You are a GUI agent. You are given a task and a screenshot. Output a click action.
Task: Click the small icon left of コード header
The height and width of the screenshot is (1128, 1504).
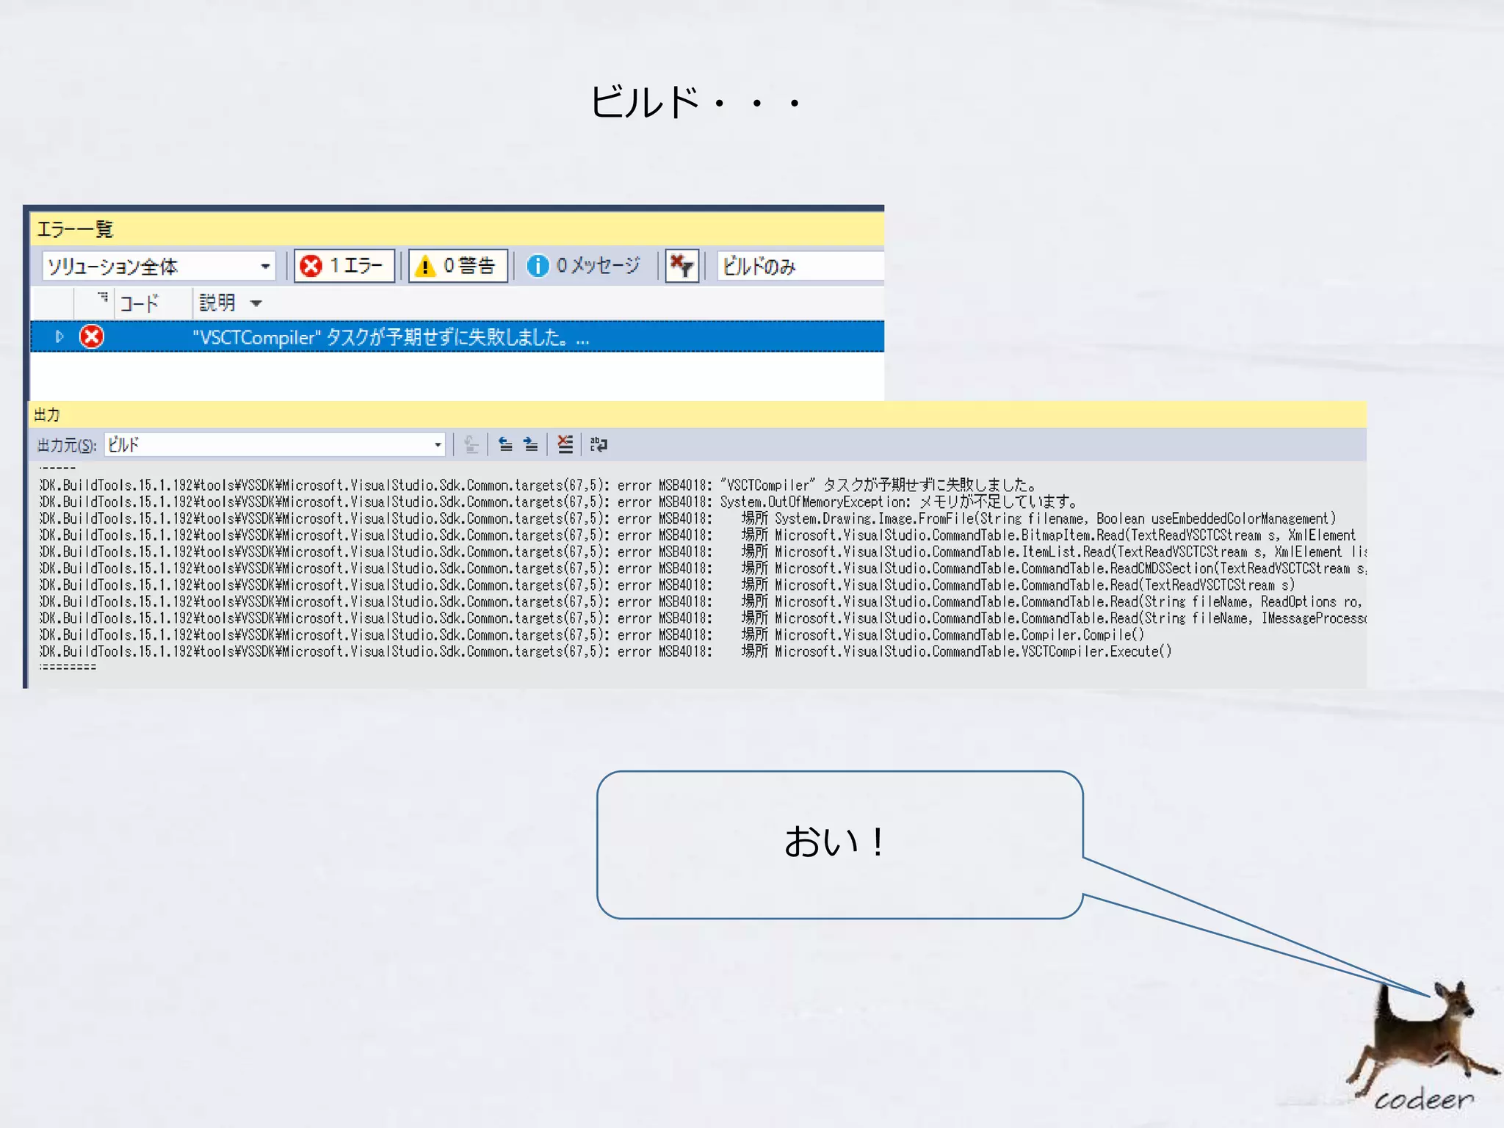103,297
